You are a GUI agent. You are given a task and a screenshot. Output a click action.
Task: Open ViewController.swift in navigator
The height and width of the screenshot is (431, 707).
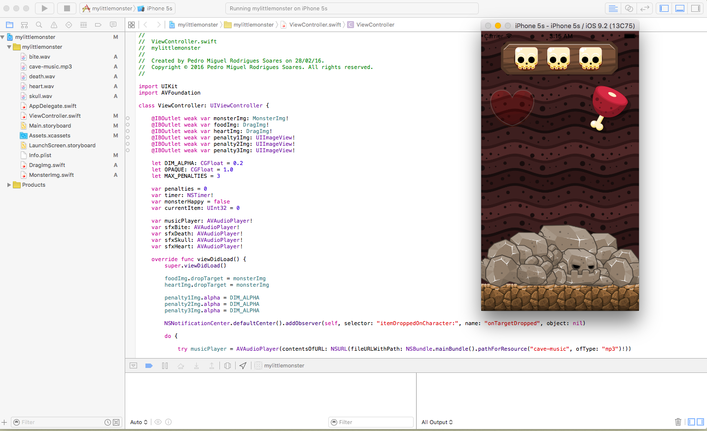coord(55,116)
